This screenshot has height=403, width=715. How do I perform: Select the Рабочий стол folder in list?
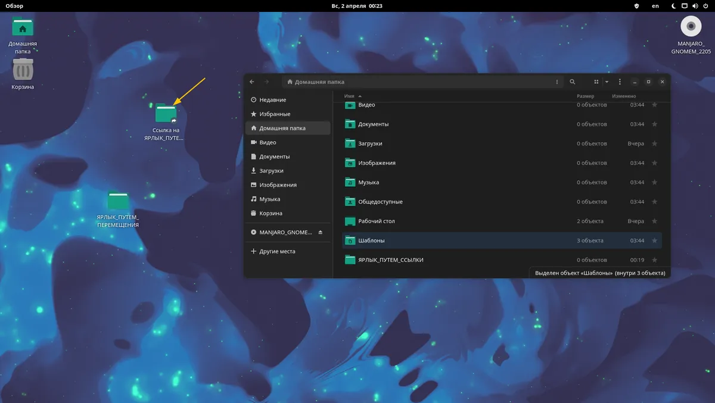point(502,221)
